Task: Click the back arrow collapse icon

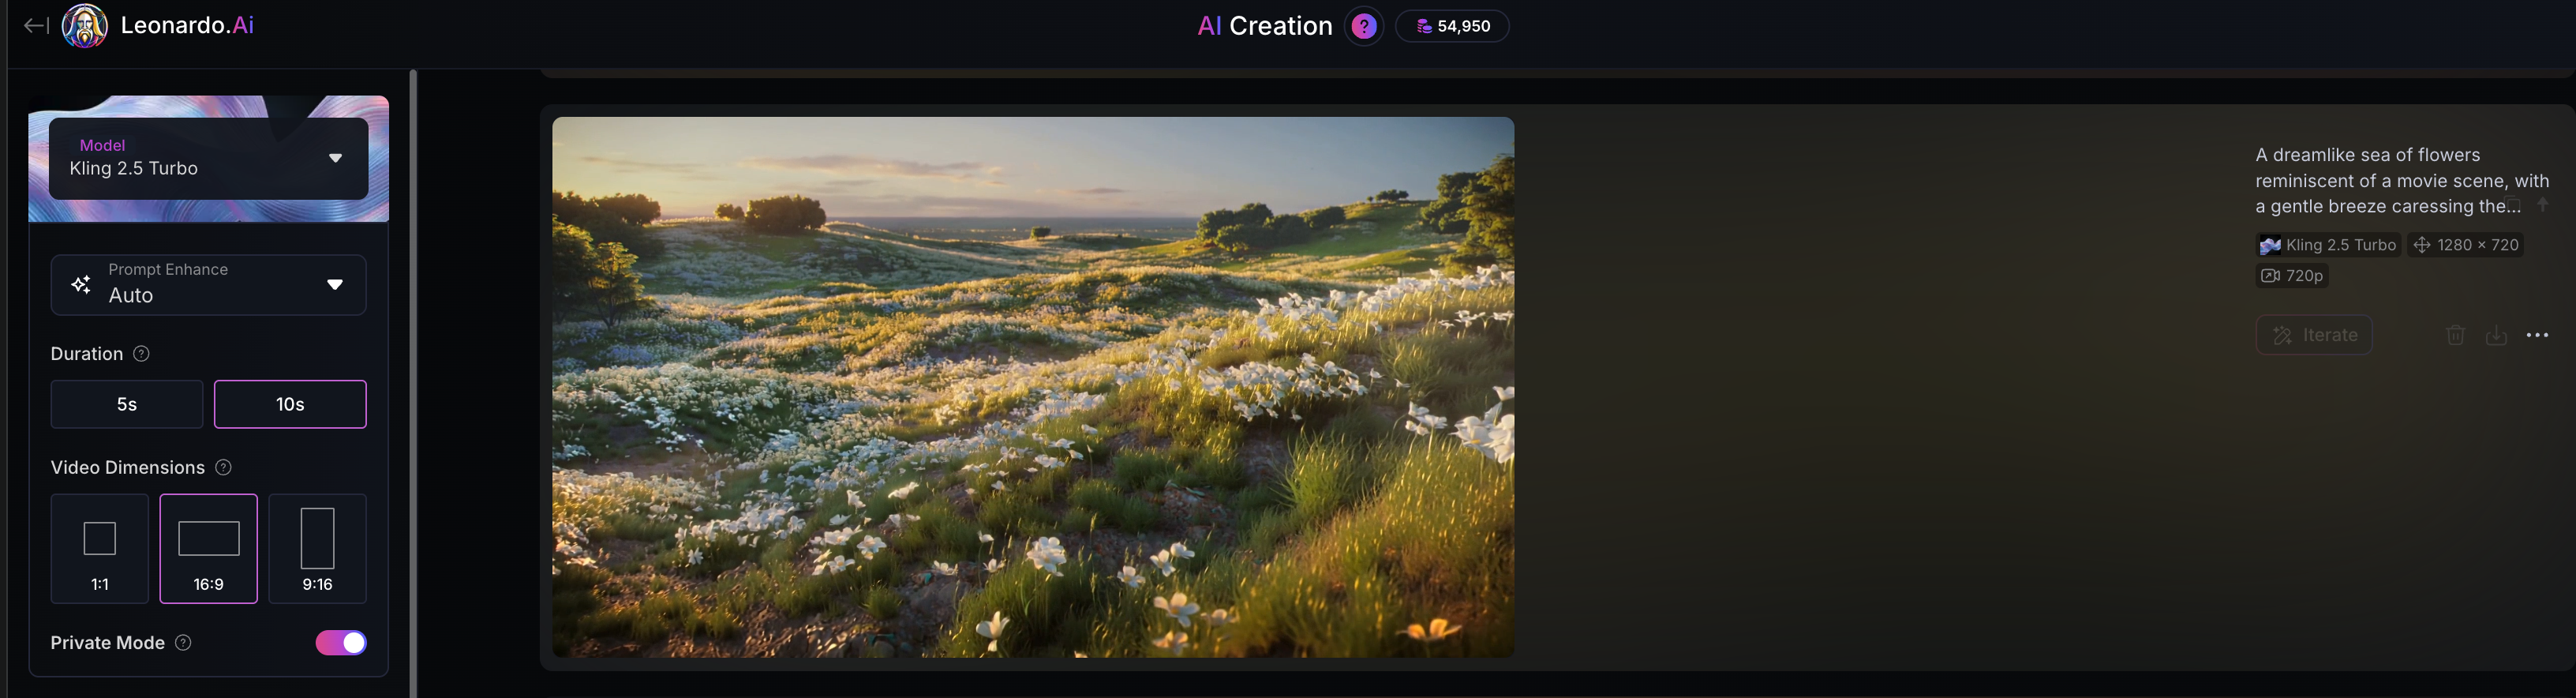Action: tap(36, 26)
